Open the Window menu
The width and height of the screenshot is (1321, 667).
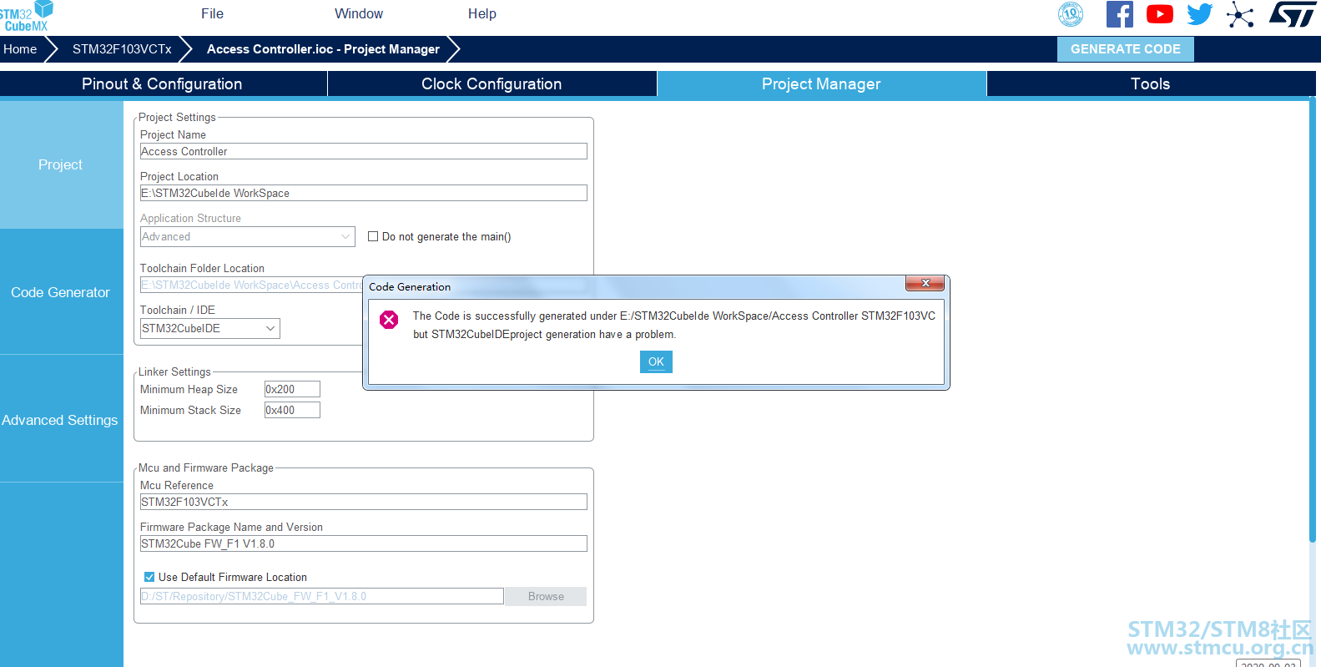(359, 13)
